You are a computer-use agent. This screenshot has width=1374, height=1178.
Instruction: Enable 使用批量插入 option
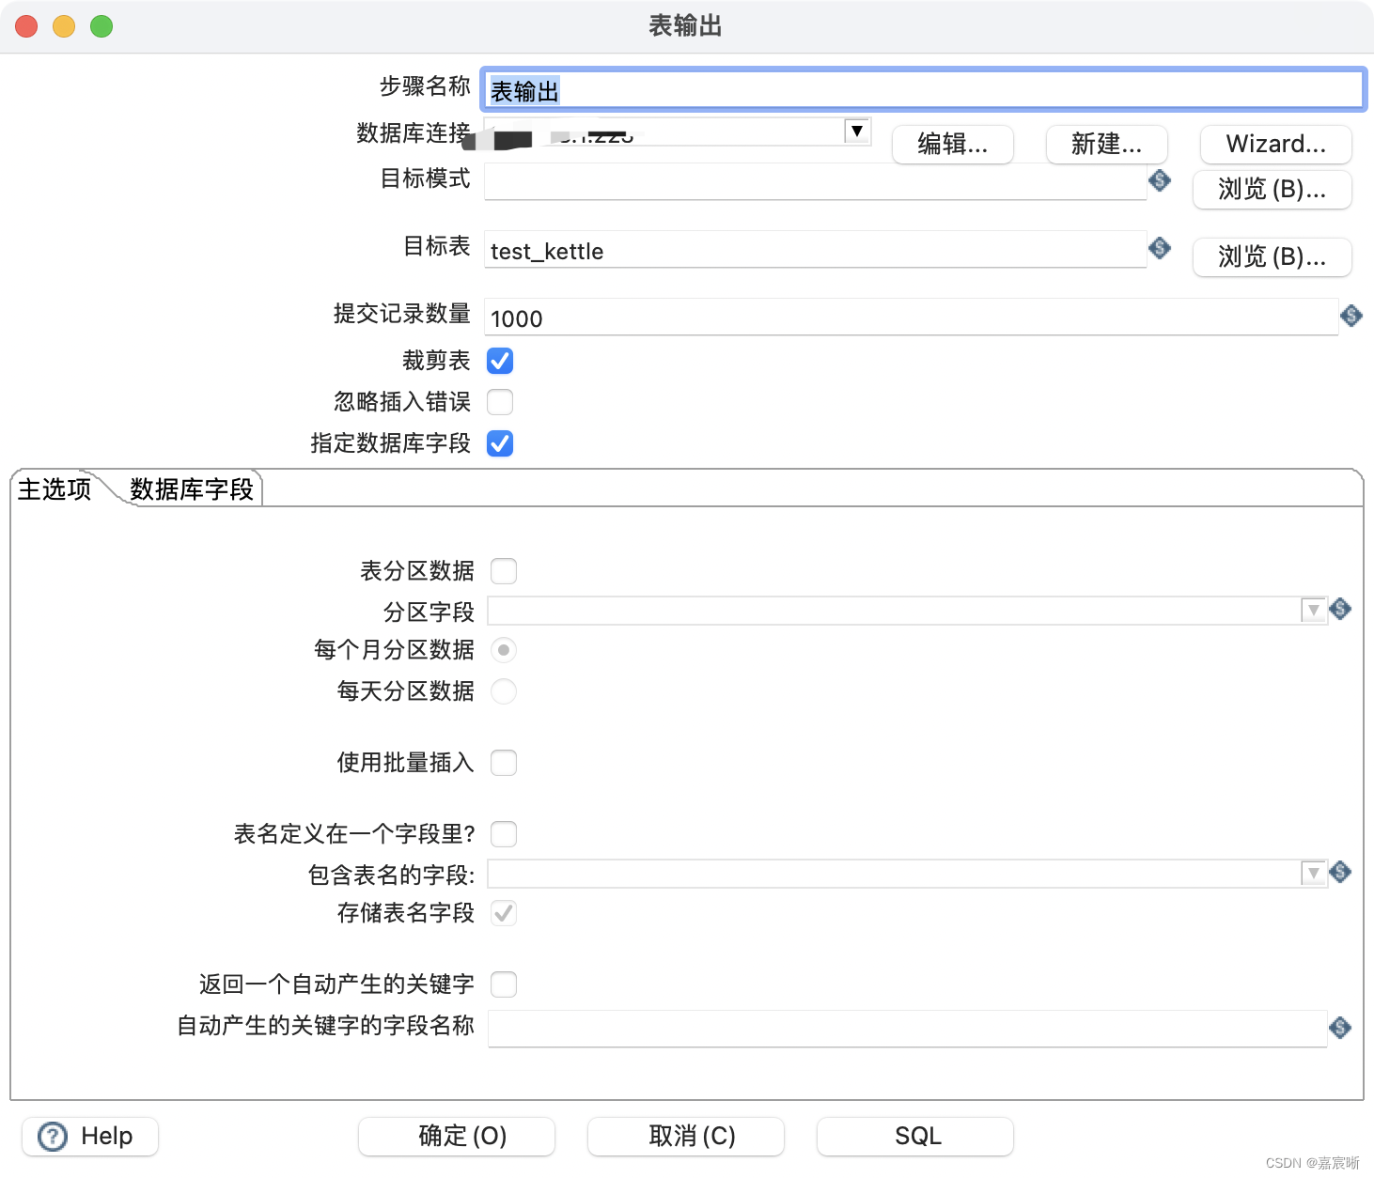[504, 763]
